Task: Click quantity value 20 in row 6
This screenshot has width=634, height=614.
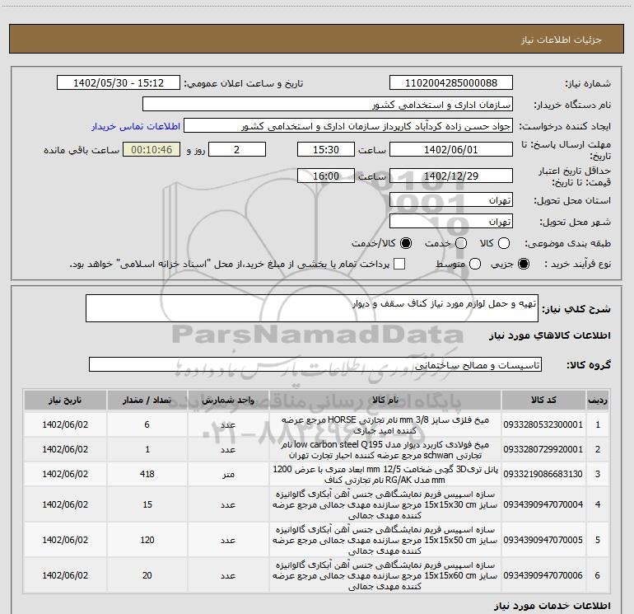Action: 147,575
